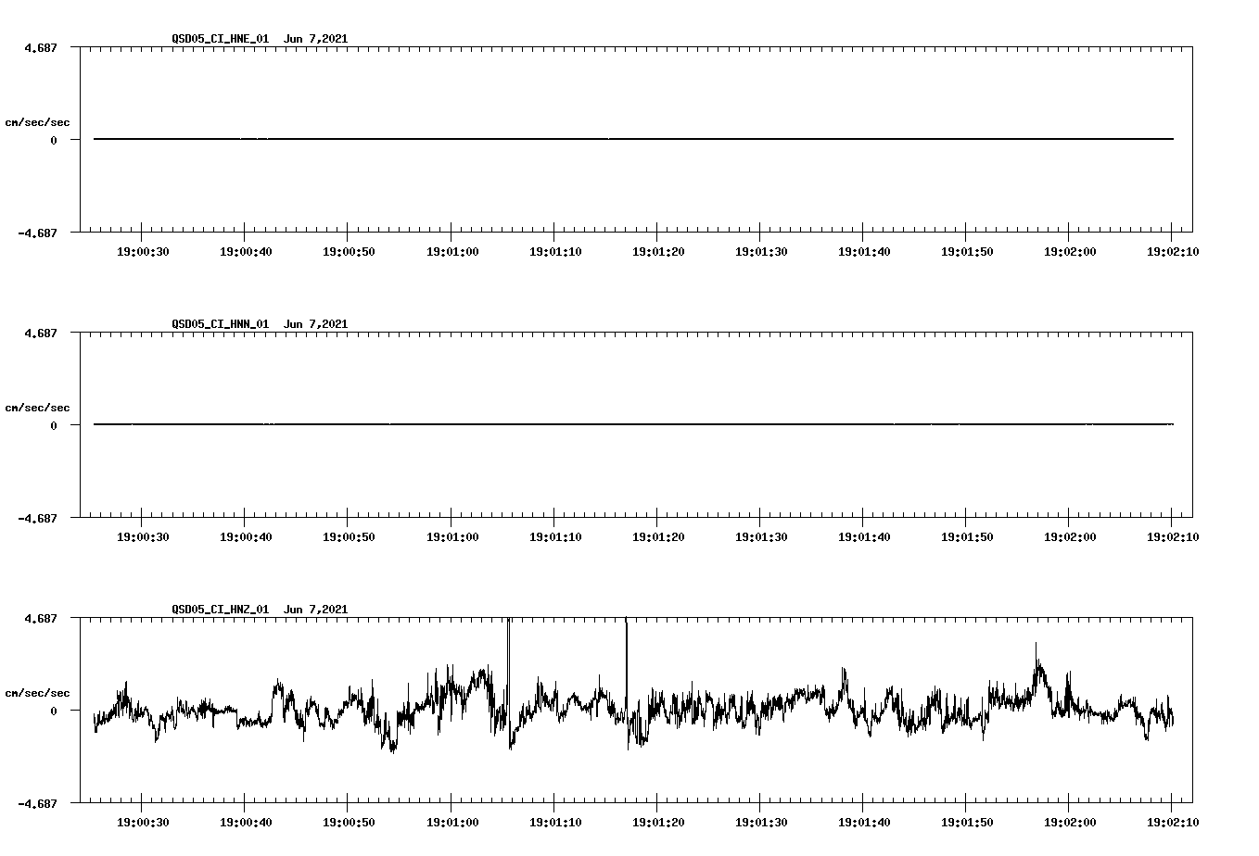Screen dimensions: 1259x856
Task: Select the QSD05_CI_HNZ_01 trace label
Action: click(219, 610)
